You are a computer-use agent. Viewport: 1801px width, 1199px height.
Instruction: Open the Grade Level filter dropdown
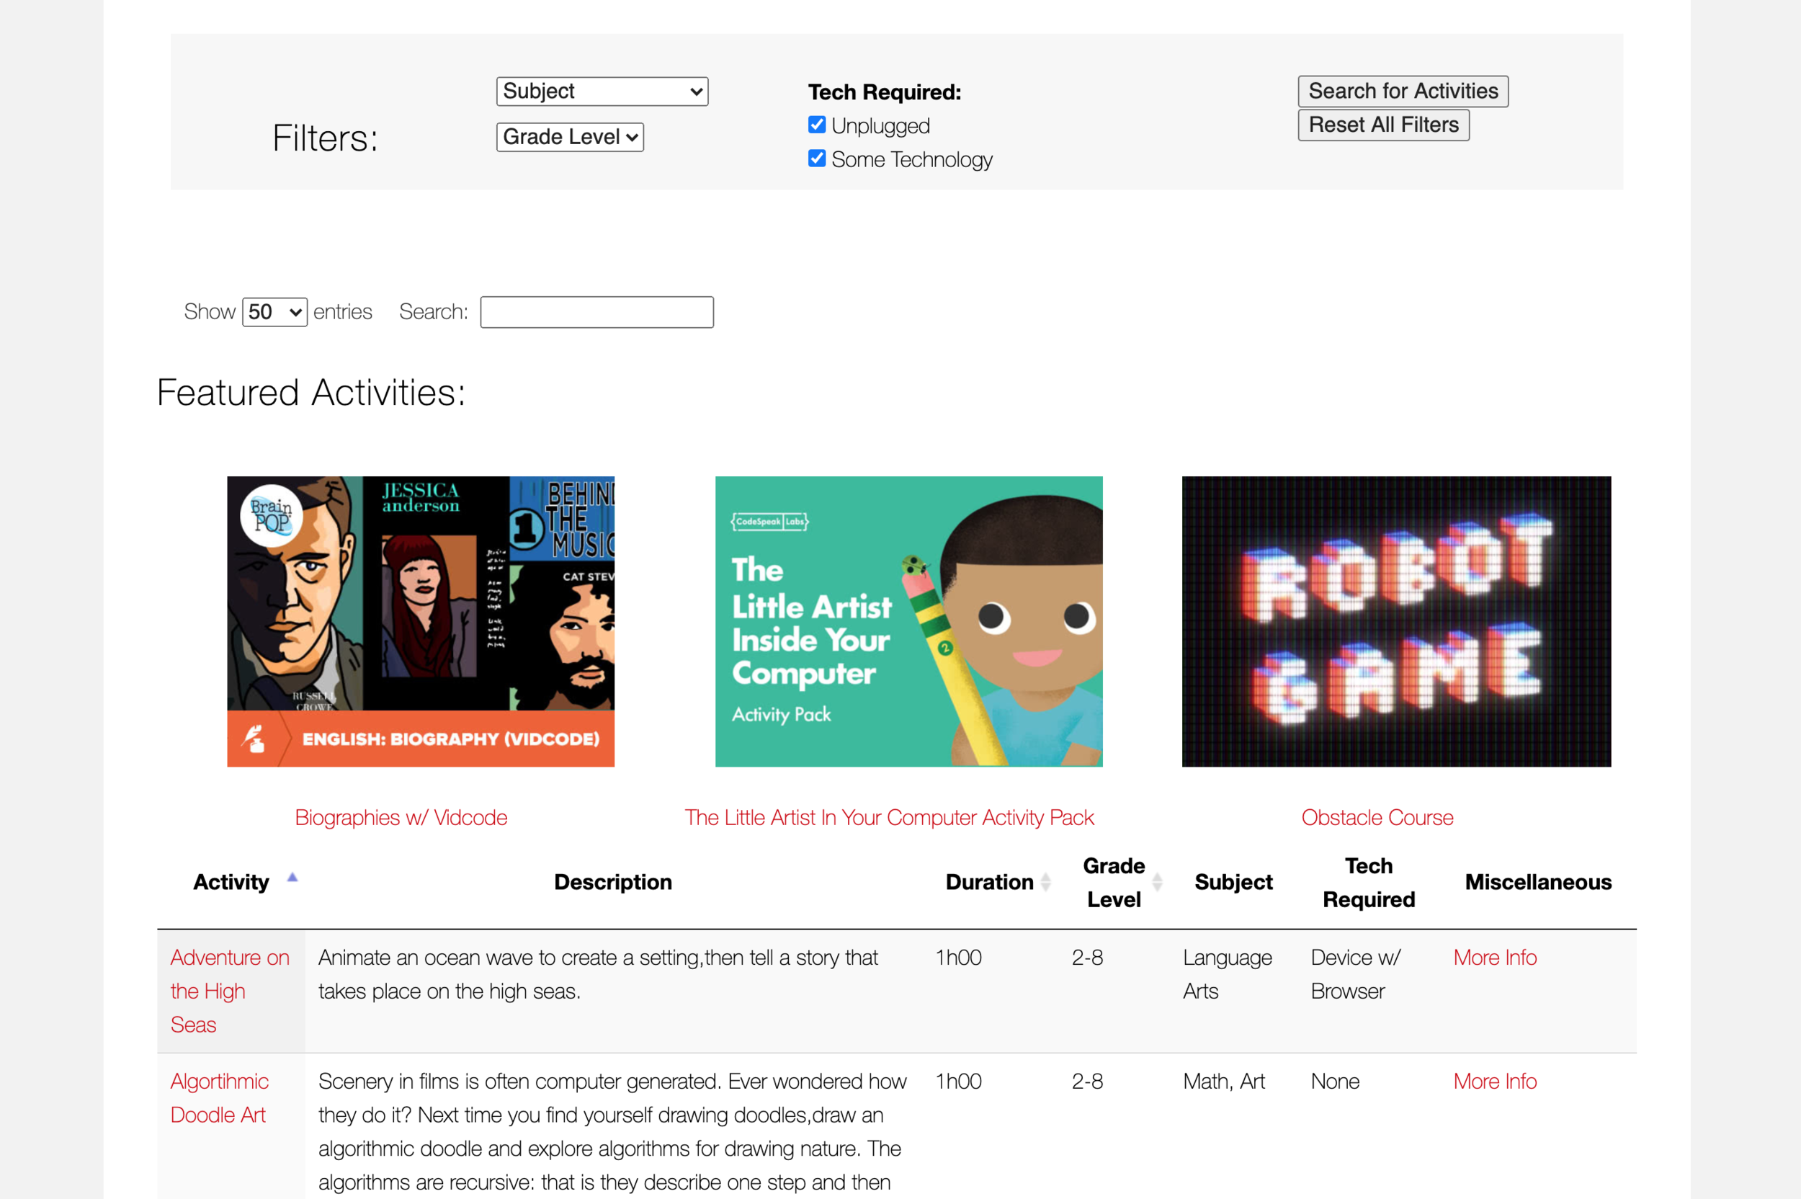click(x=570, y=137)
